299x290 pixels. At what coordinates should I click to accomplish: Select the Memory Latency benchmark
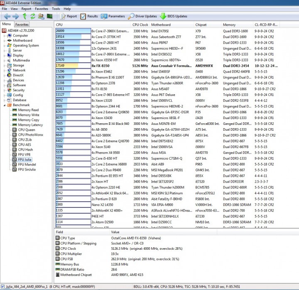(30, 125)
